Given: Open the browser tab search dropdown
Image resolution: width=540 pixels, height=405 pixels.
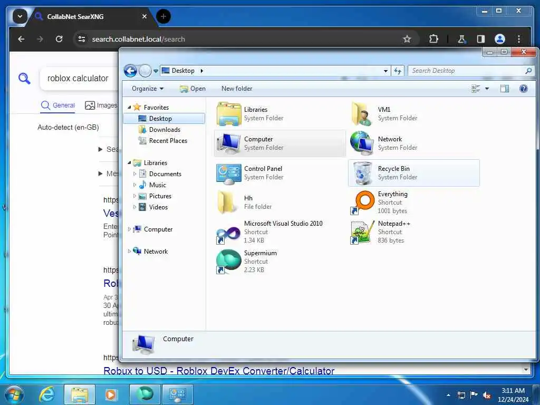Looking at the screenshot, I should pyautogui.click(x=20, y=16).
